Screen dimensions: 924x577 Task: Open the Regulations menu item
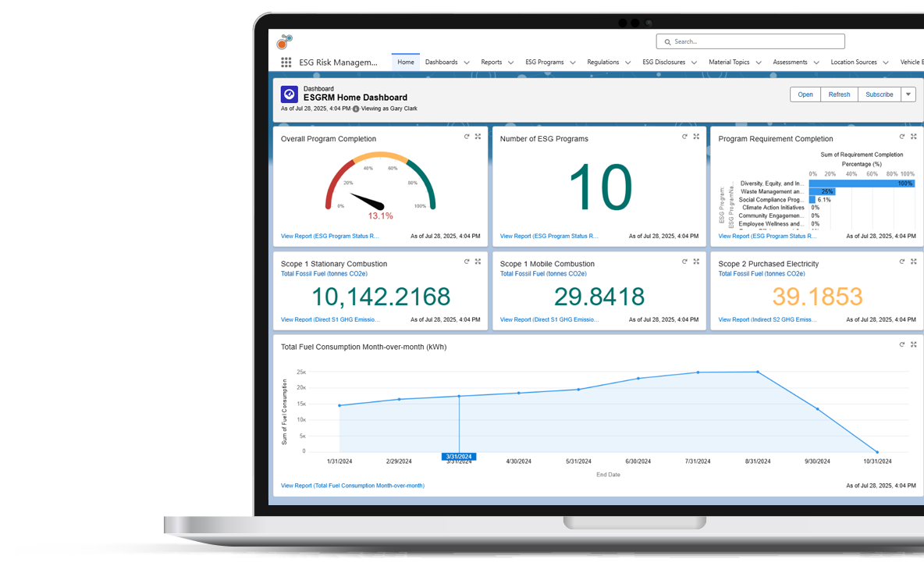603,62
